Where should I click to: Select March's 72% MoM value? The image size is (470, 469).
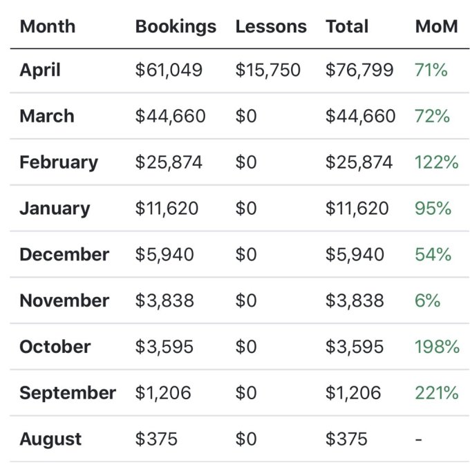432,116
